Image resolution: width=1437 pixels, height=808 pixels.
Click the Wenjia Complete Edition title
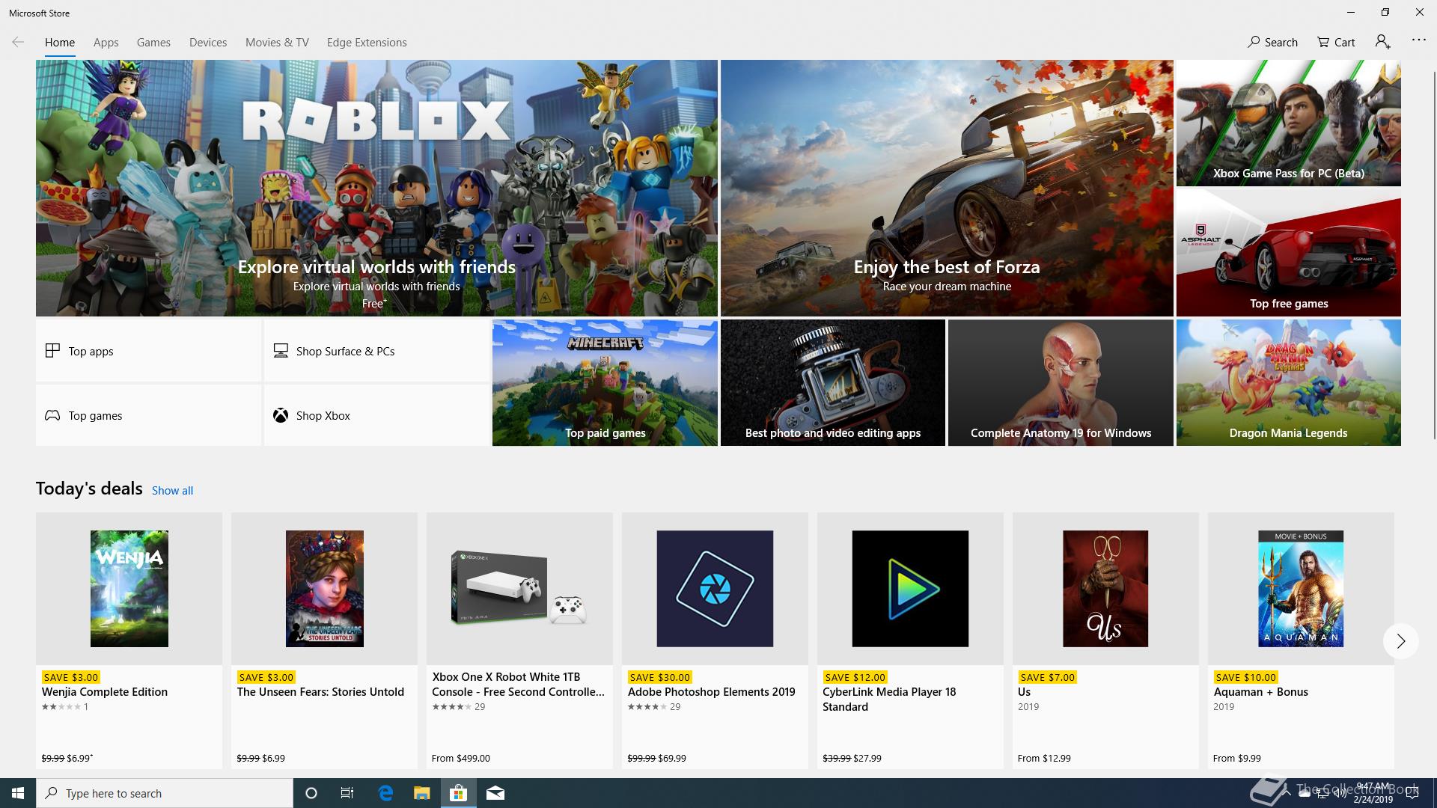click(x=105, y=692)
